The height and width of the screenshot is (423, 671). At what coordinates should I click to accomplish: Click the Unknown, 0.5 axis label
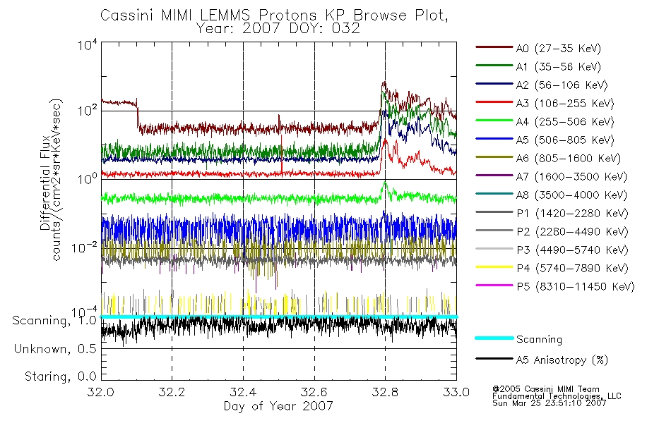(55, 349)
